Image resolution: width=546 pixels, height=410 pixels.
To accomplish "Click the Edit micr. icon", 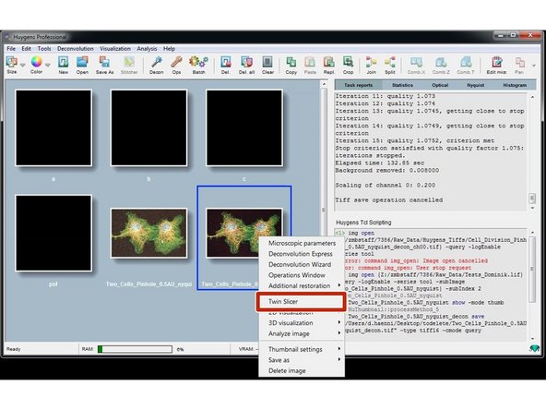I will click(x=496, y=65).
